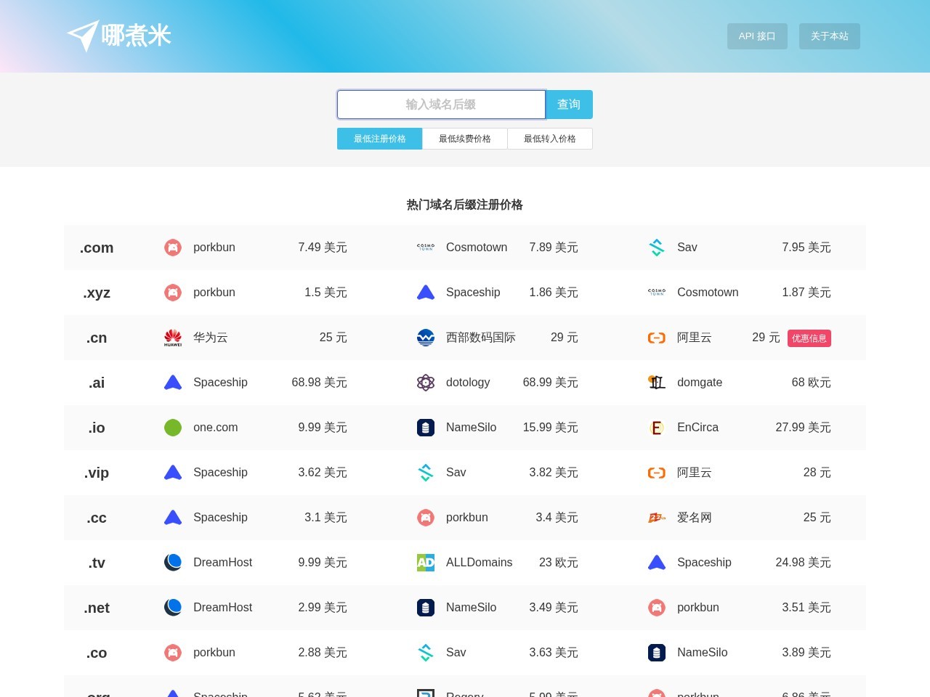930x697 pixels.
Task: Open the .cn suffix link
Action: (x=97, y=338)
